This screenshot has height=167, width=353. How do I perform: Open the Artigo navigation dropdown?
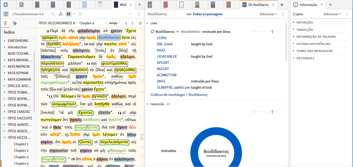(115, 23)
